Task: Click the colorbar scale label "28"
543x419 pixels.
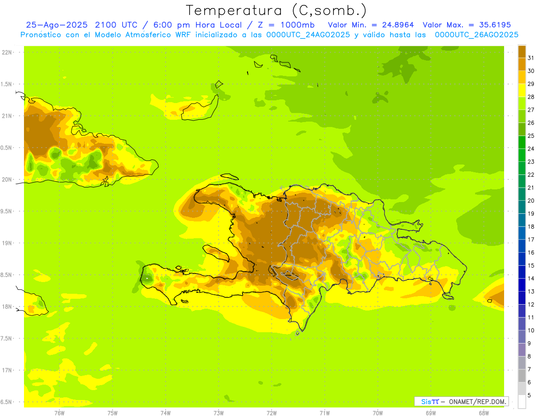Action: pos(531,97)
